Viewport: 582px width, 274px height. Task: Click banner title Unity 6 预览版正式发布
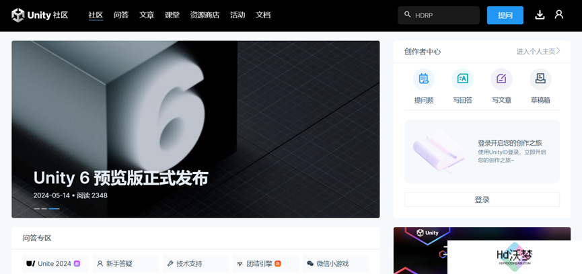pyautogui.click(x=120, y=178)
